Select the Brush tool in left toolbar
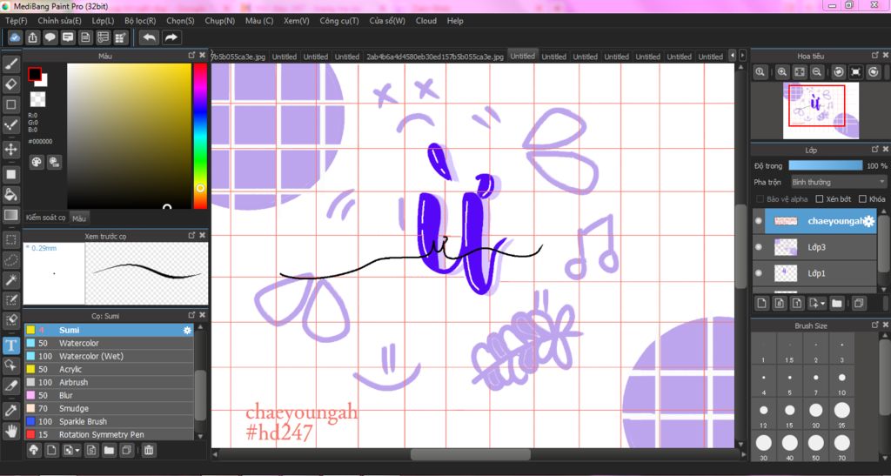The height and width of the screenshot is (476, 891). tap(10, 64)
